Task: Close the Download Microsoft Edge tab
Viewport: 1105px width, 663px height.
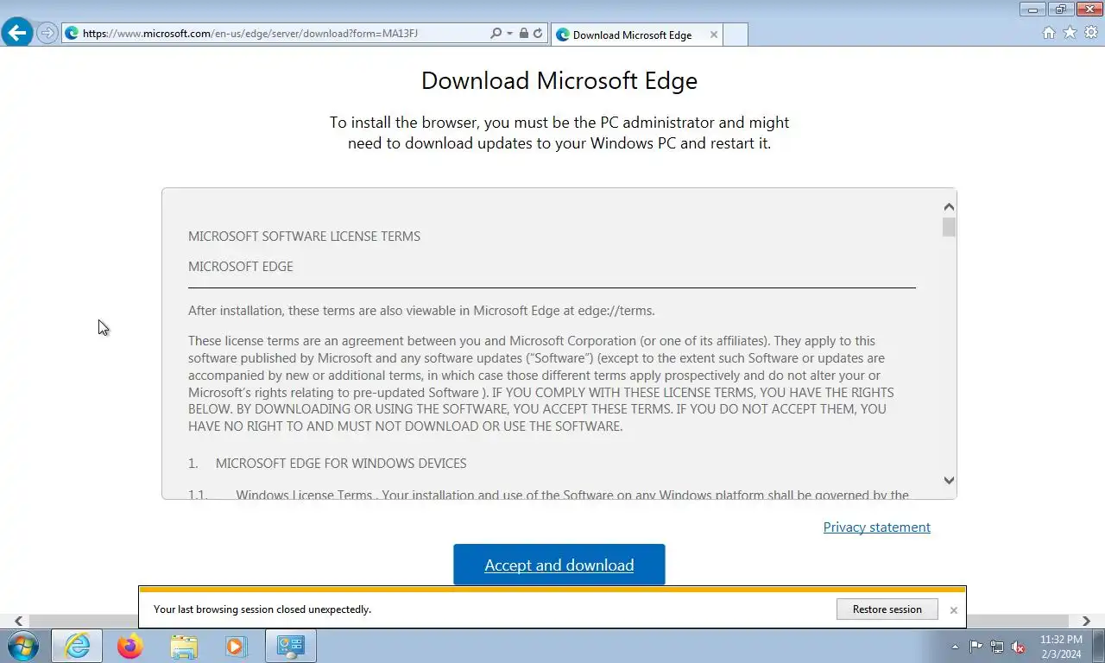Action: (x=713, y=35)
